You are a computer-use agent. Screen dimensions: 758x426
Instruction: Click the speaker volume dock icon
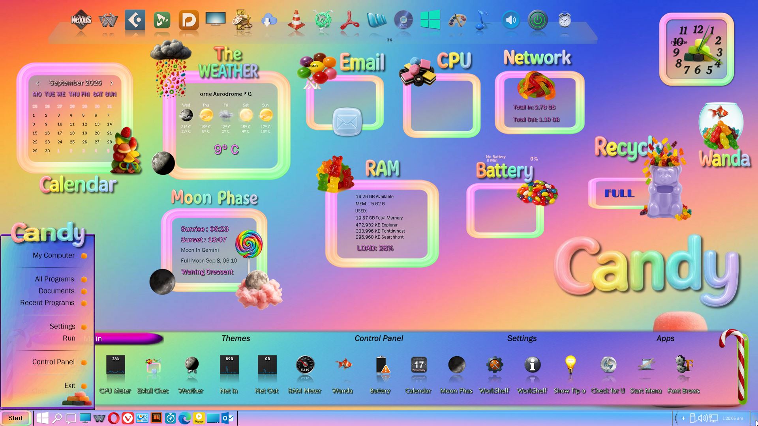(511, 20)
